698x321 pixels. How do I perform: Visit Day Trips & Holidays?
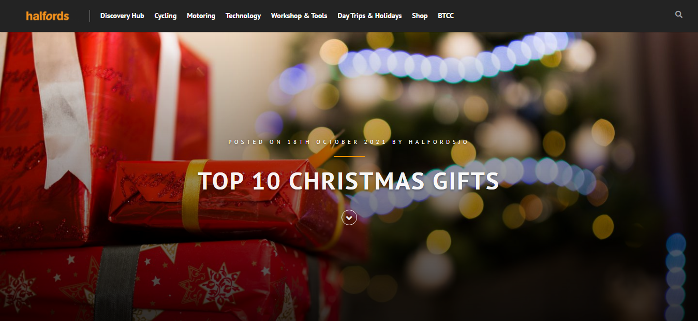(369, 16)
